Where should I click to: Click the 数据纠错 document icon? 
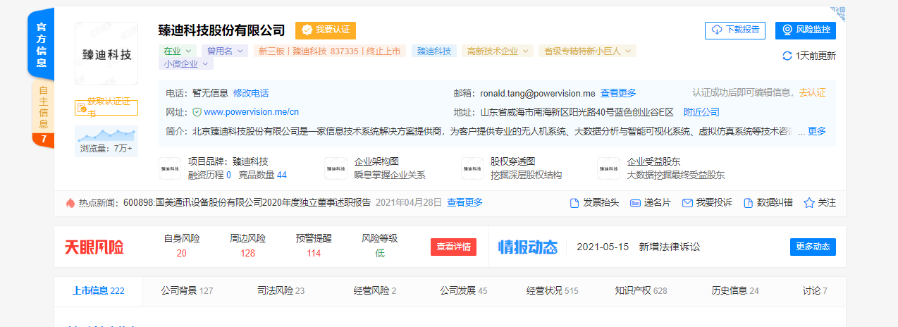click(x=748, y=203)
